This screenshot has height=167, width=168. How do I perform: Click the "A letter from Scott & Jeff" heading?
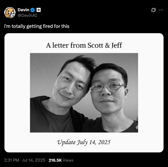click(84, 45)
